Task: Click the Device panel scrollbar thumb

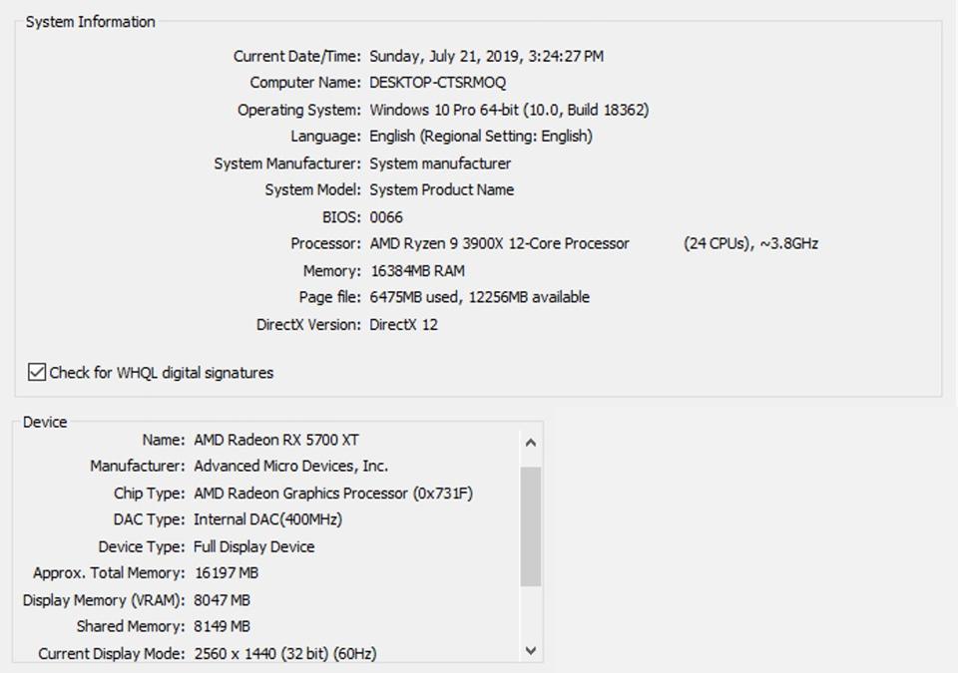Action: point(530,526)
